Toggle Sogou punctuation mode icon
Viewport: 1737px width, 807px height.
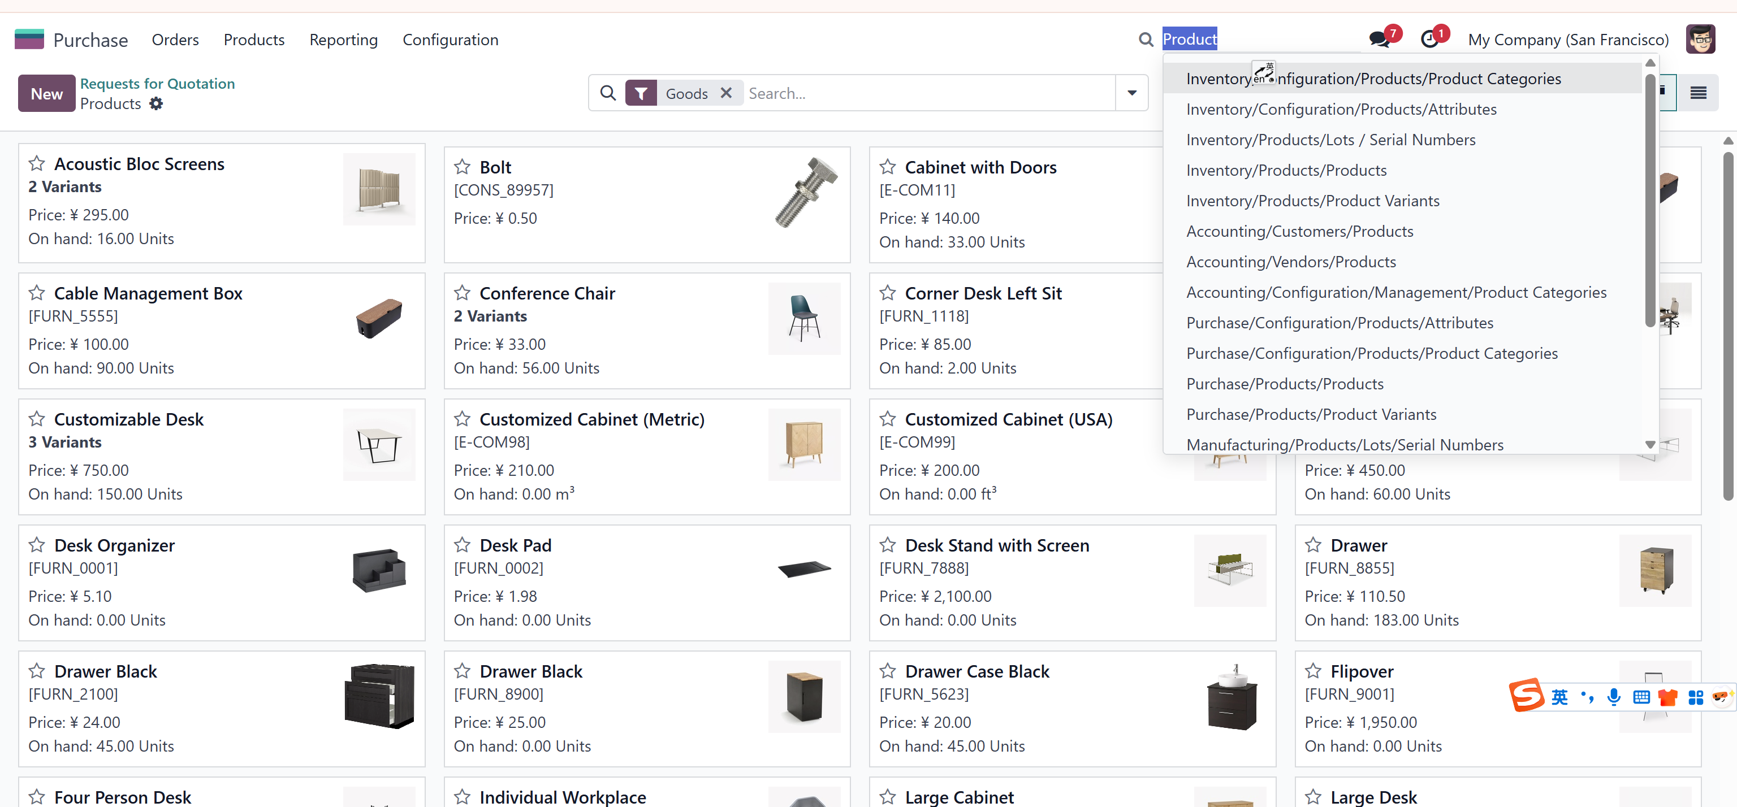(x=1587, y=697)
